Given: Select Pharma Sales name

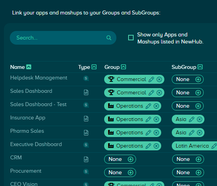Looking at the screenshot, I should [27, 131].
